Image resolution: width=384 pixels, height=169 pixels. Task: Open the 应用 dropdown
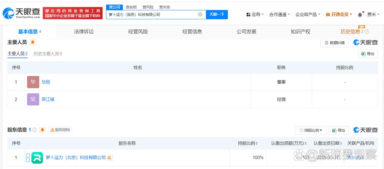coord(255,15)
